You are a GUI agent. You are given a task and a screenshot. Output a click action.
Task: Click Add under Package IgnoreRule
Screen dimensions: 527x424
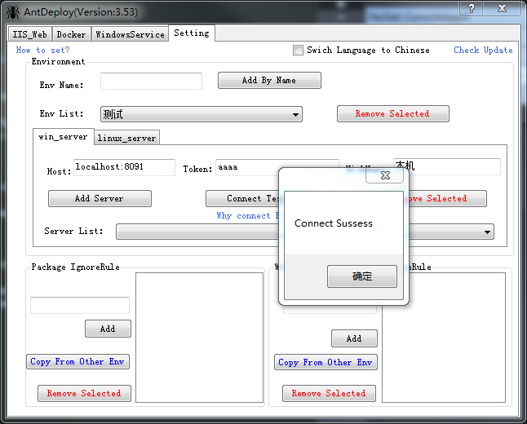tap(108, 329)
